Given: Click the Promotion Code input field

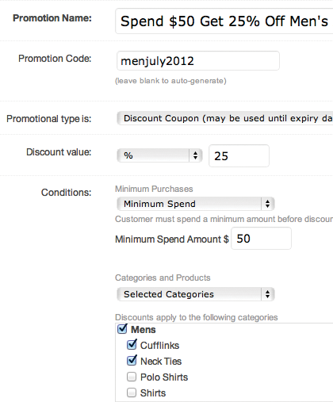Looking at the screenshot, I should (198, 61).
